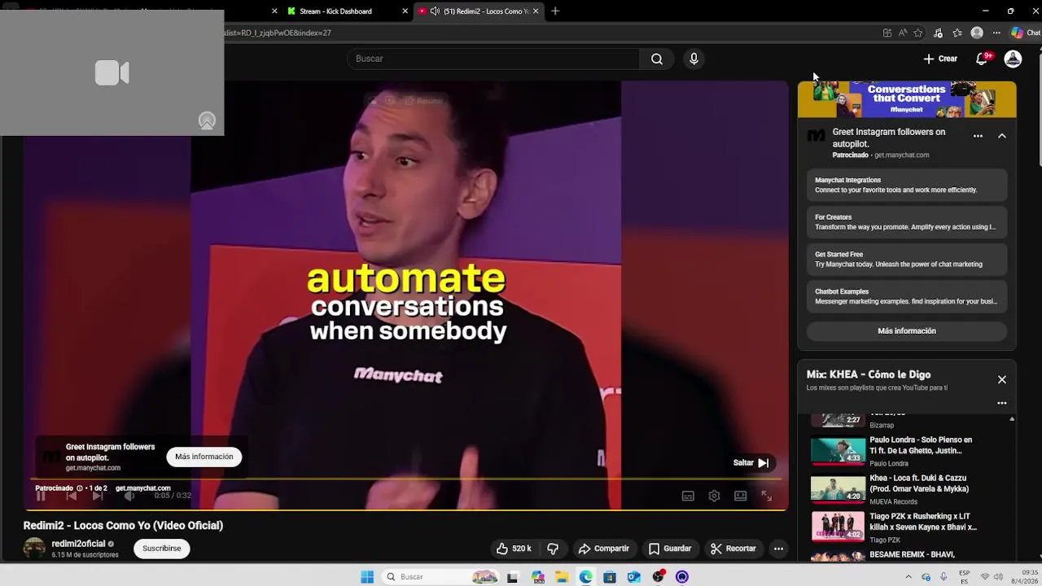Show hidden system tray icons chevron
Image resolution: width=1042 pixels, height=586 pixels.
tap(908, 577)
